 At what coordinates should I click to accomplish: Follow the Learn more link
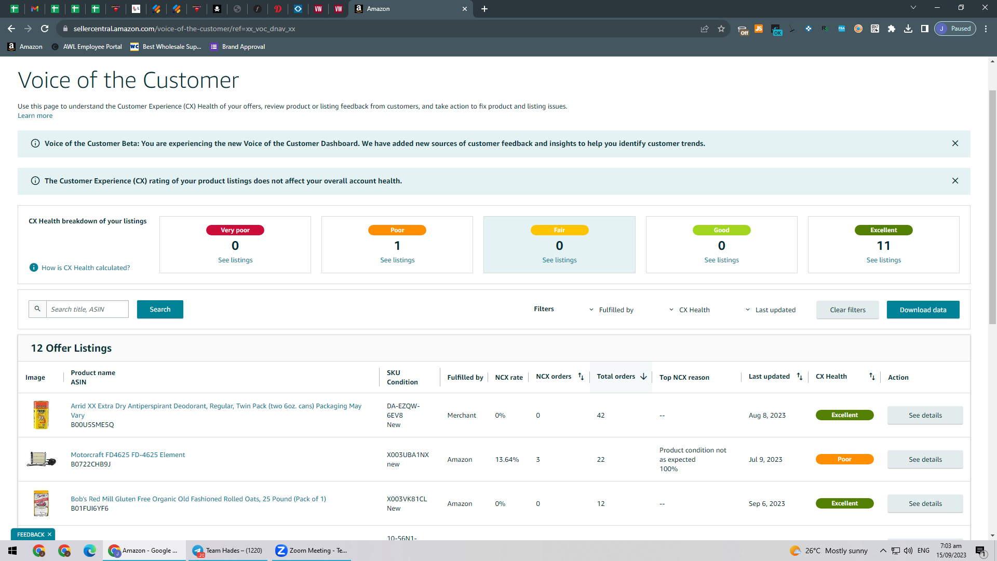[35, 116]
